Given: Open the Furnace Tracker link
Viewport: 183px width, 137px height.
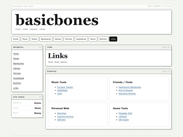Looking at the screenshot, I should click(65, 87).
